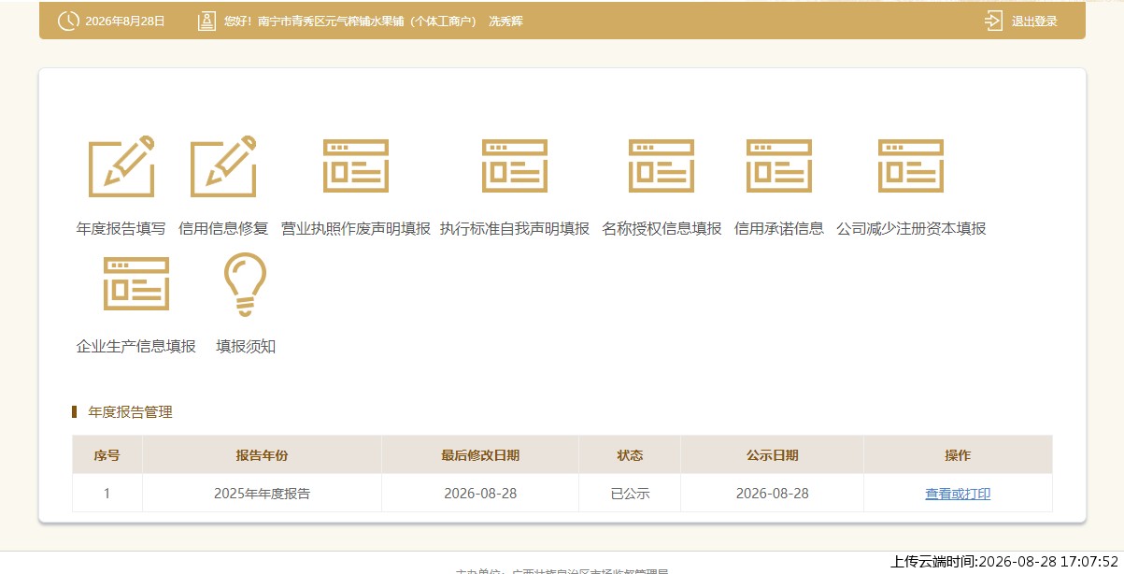Click the 报告年份 column header
The width and height of the screenshot is (1124, 574).
[x=262, y=455]
